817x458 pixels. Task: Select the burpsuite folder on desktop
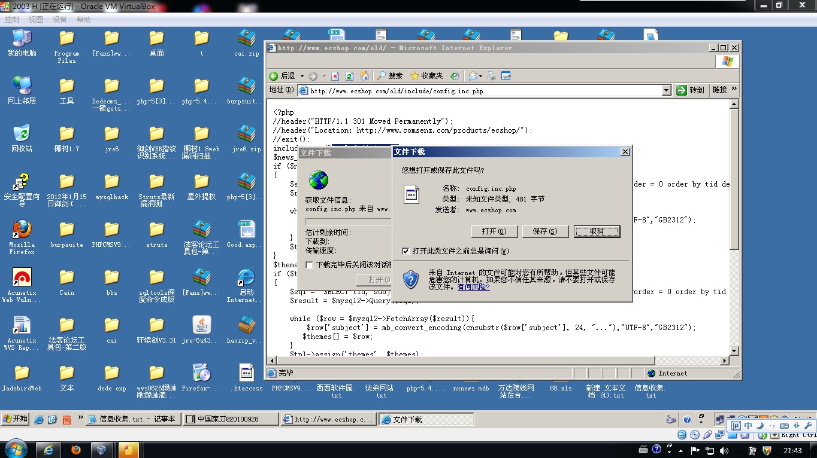coord(67,234)
